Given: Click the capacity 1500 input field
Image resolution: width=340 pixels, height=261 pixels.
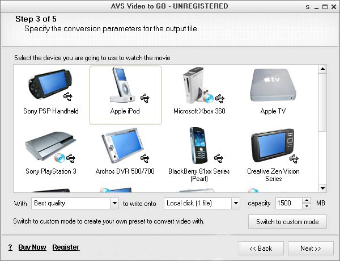Looking at the screenshot, I should click(x=288, y=204).
